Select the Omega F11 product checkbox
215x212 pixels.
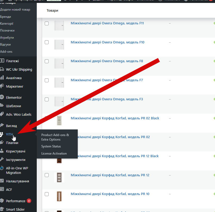tap(47, 23)
